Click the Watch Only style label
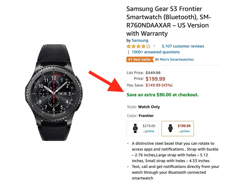Screen dimensions: 225x181 point(149,107)
